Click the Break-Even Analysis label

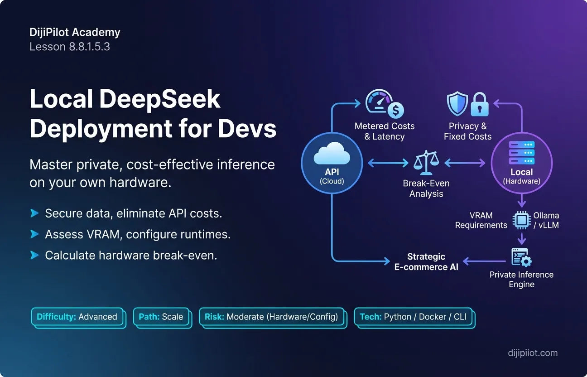pos(426,188)
